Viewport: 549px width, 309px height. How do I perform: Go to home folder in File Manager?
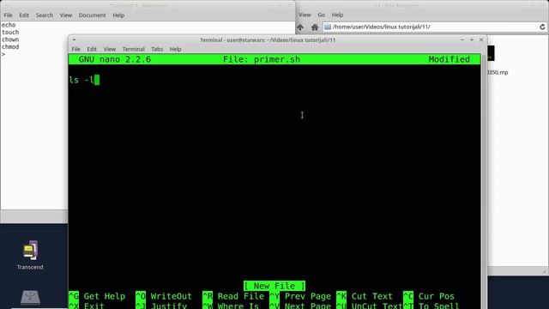pyautogui.click(x=315, y=27)
